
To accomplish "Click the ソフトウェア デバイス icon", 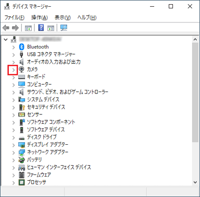I will point(21,130).
